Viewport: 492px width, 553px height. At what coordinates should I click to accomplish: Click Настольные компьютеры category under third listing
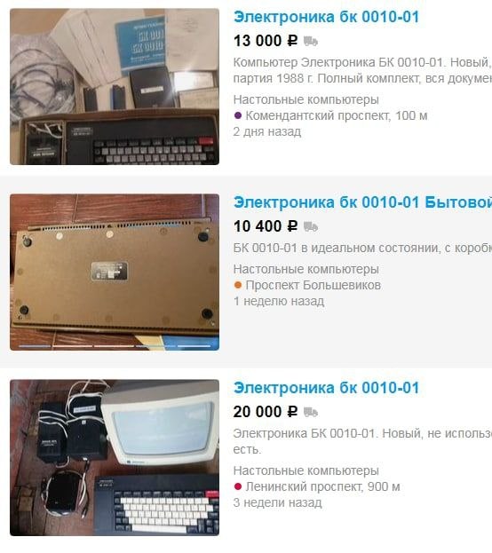(306, 470)
